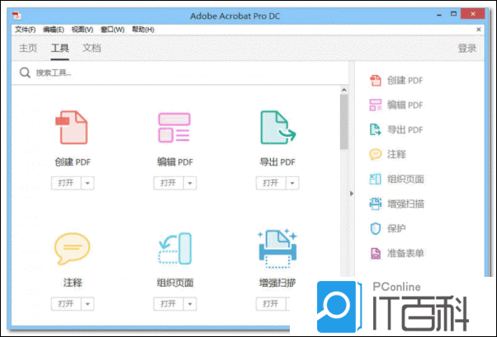This screenshot has height=337, width=497.
Task: Open the 编辑(E) menu
Action: coord(53,30)
